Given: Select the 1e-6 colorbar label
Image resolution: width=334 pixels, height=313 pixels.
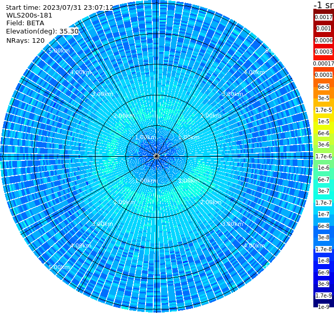Looking at the screenshot, I should (324, 168).
